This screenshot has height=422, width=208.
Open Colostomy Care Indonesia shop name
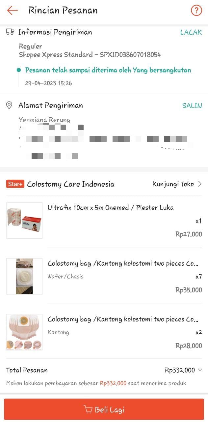[x=71, y=184]
